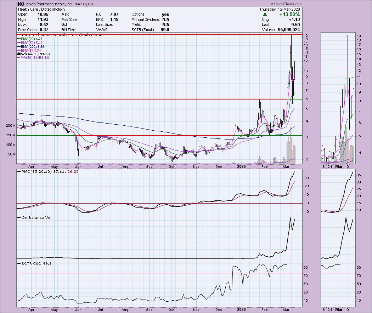Click the zoomed On Balance Volume thumbnail
Image resolution: width=372 pixels, height=313 pixels.
pyautogui.click(x=338, y=238)
